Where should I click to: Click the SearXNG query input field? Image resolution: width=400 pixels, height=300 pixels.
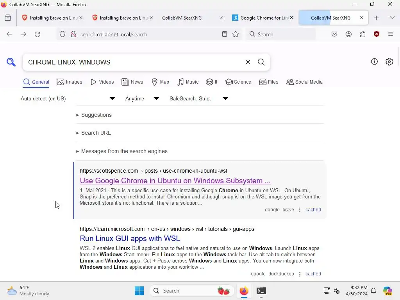[x=134, y=62]
